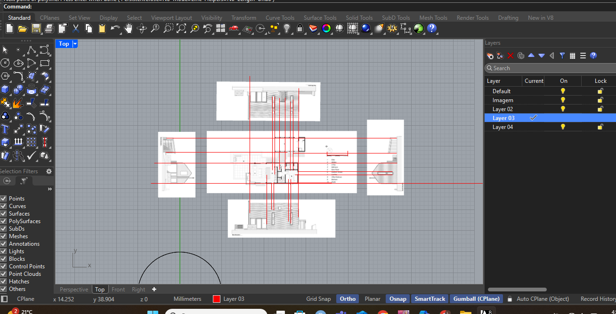The width and height of the screenshot is (616, 314).
Task: Delete the selected layer using the red X
Action: click(x=511, y=56)
